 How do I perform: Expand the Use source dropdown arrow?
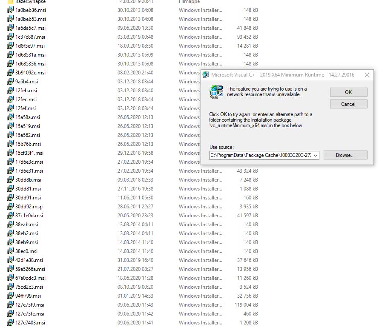(x=316, y=155)
